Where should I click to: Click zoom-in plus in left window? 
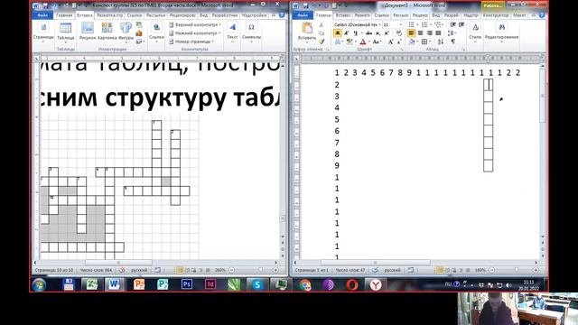(275, 270)
